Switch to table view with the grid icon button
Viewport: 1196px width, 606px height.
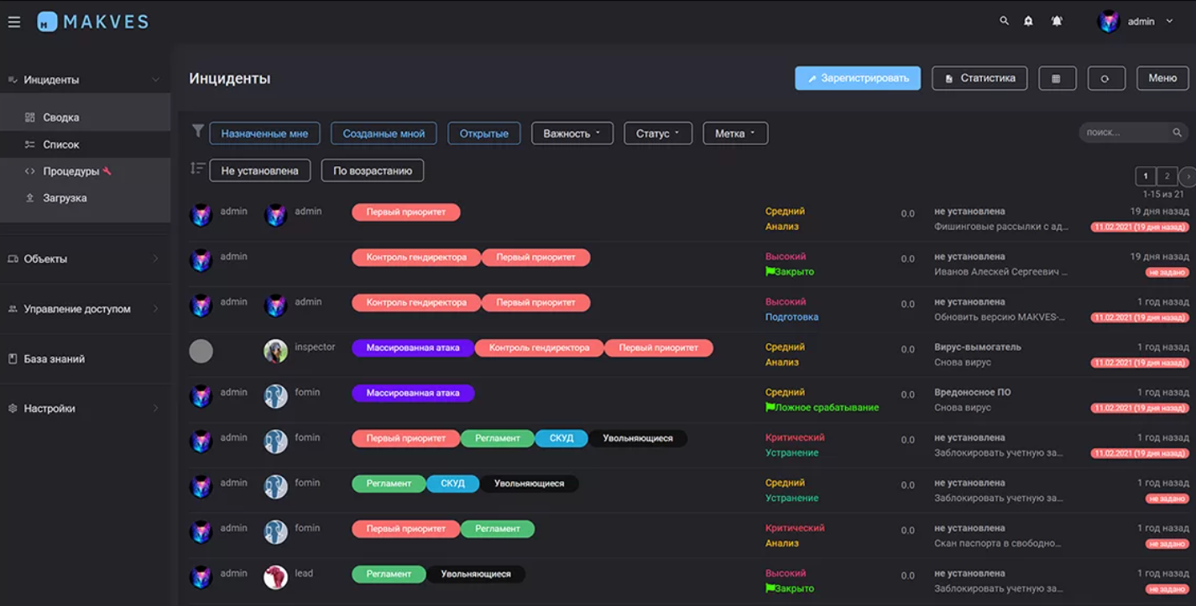[x=1057, y=78]
